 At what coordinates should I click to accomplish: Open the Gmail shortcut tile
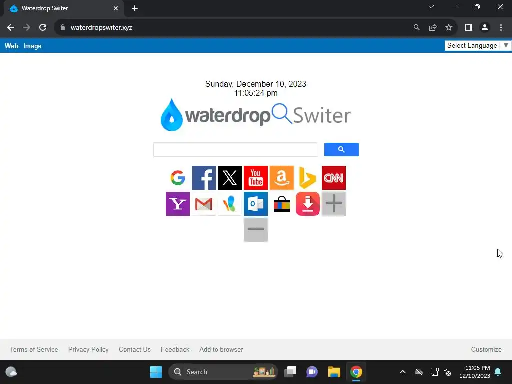click(x=204, y=204)
